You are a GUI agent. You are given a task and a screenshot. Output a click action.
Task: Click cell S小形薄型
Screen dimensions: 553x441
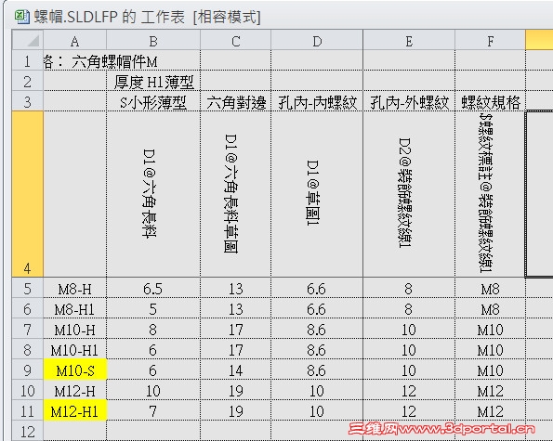[153, 102]
